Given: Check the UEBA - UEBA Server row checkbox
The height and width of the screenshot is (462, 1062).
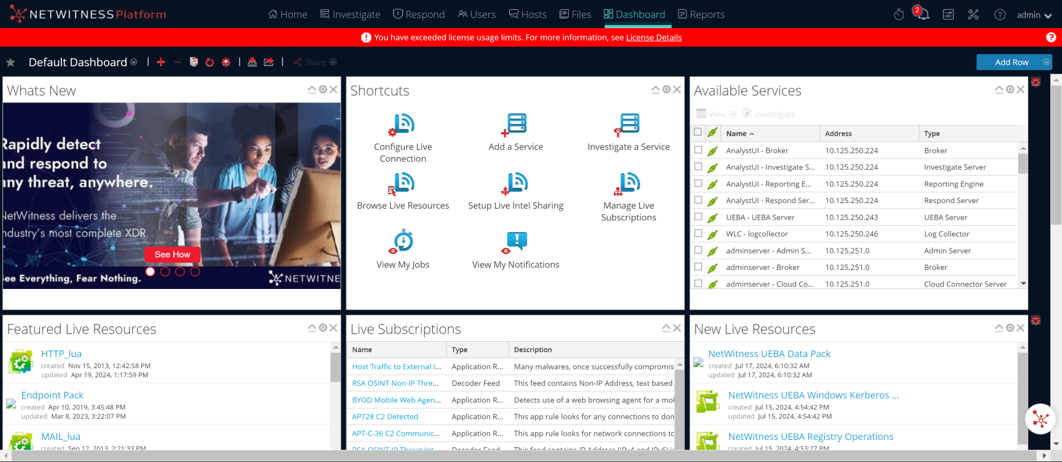Looking at the screenshot, I should tap(698, 217).
